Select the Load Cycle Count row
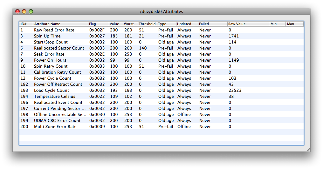Viewport: 323px width, 169px height. pos(161,90)
